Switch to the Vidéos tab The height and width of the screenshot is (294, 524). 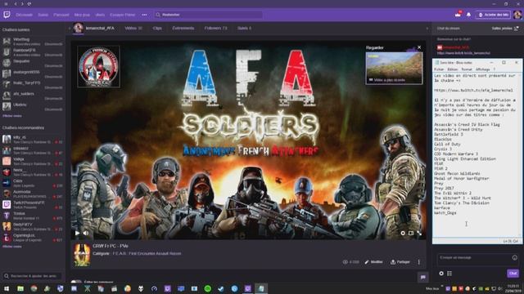[133, 29]
